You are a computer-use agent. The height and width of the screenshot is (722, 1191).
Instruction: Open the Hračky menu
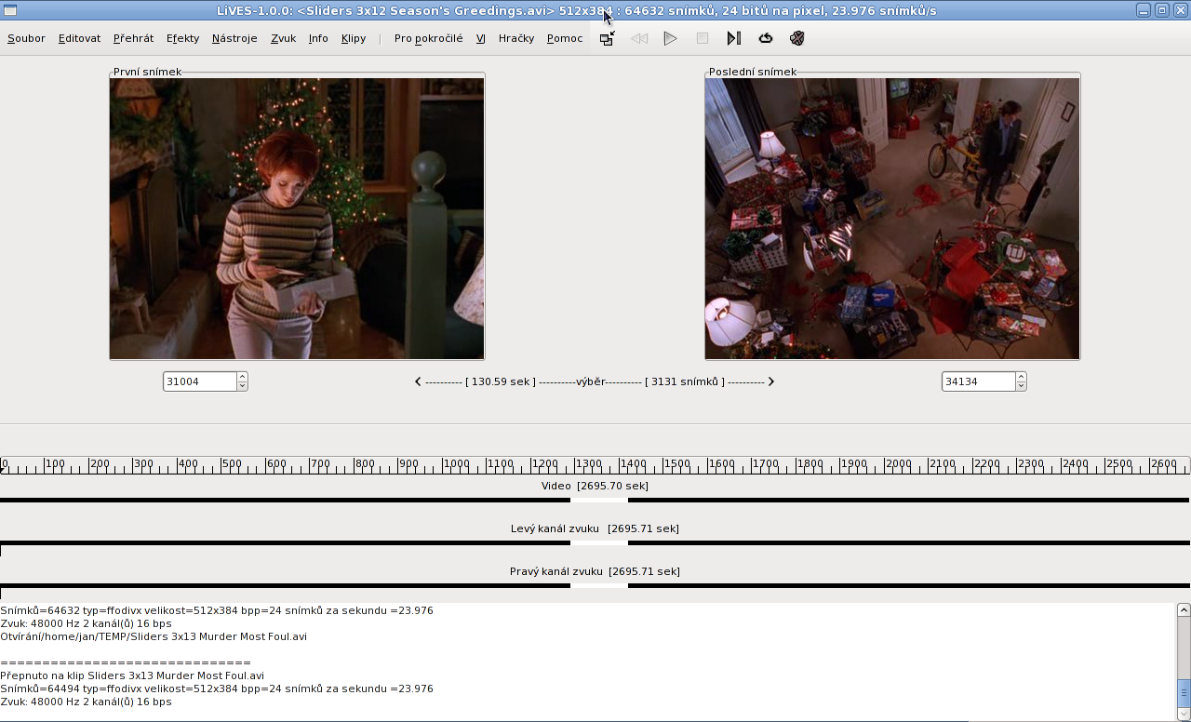pyautogui.click(x=516, y=38)
